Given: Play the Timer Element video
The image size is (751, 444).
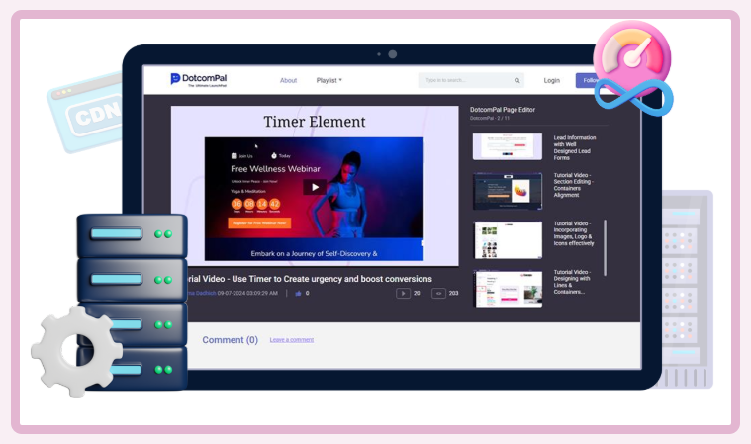Looking at the screenshot, I should coord(315,187).
